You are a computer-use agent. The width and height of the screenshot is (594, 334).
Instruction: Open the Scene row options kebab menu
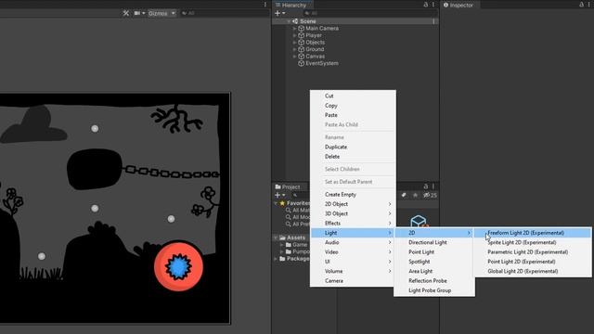point(433,21)
